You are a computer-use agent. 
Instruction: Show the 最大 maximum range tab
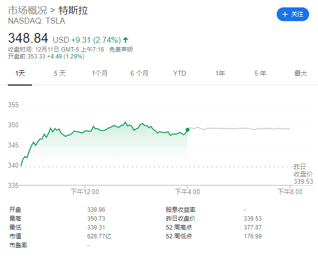coord(301,73)
